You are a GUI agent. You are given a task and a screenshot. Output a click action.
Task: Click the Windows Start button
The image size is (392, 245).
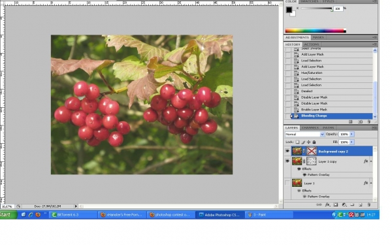[x=8, y=214]
